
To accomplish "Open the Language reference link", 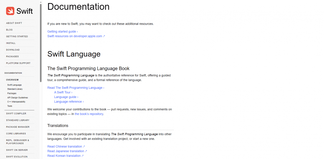I will [x=69, y=101].
